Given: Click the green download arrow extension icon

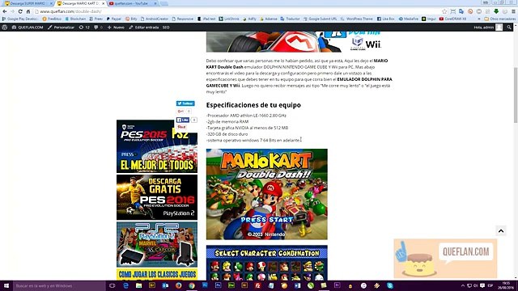Looking at the screenshot, I should (496, 11).
